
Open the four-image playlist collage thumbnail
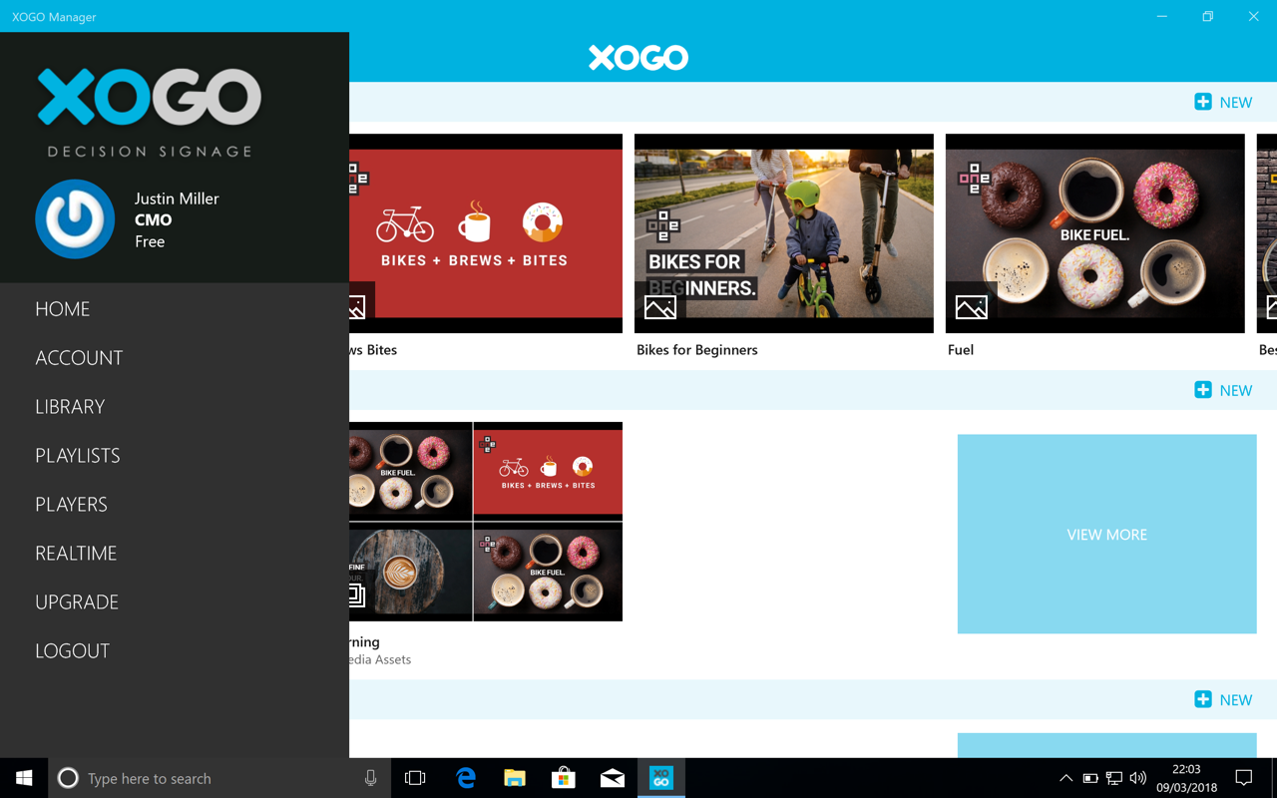click(486, 522)
